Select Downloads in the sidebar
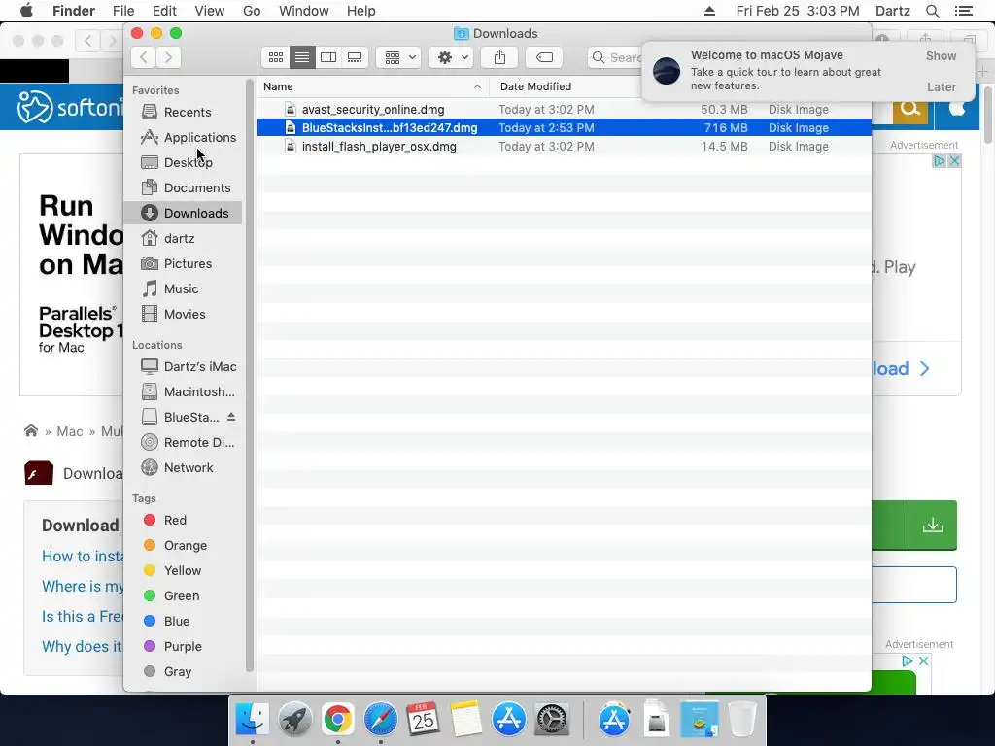The height and width of the screenshot is (746, 995). 184,213
